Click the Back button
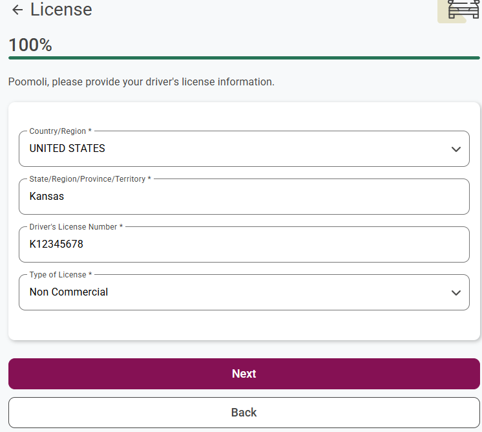 click(x=244, y=413)
